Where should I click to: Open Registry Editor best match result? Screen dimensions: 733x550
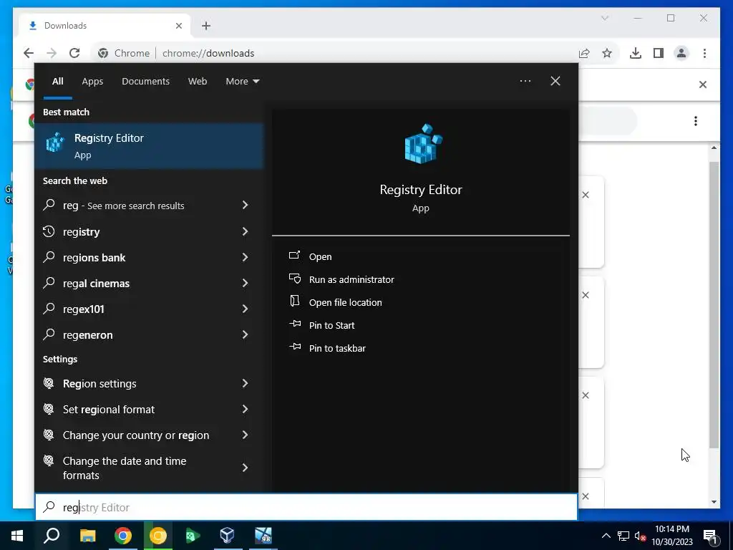pos(150,146)
